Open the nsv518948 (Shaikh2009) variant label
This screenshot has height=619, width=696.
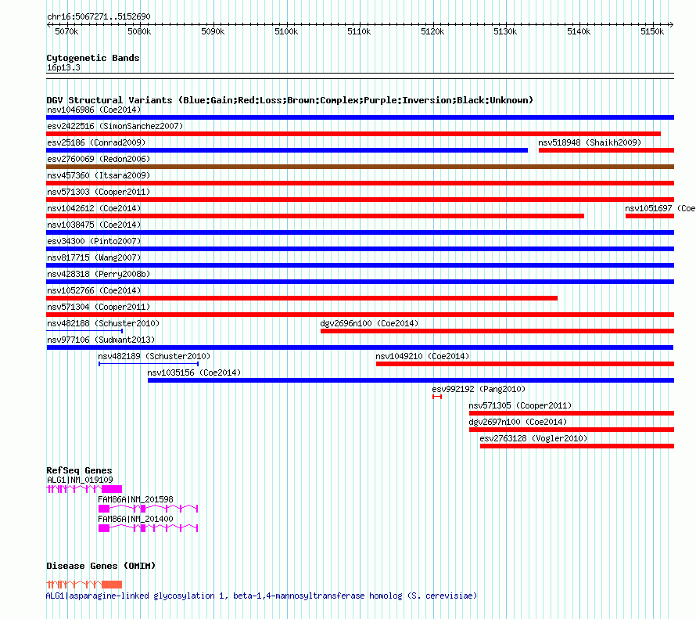(x=590, y=142)
